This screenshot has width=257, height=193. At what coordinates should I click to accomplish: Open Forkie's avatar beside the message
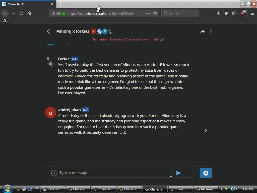50,62
